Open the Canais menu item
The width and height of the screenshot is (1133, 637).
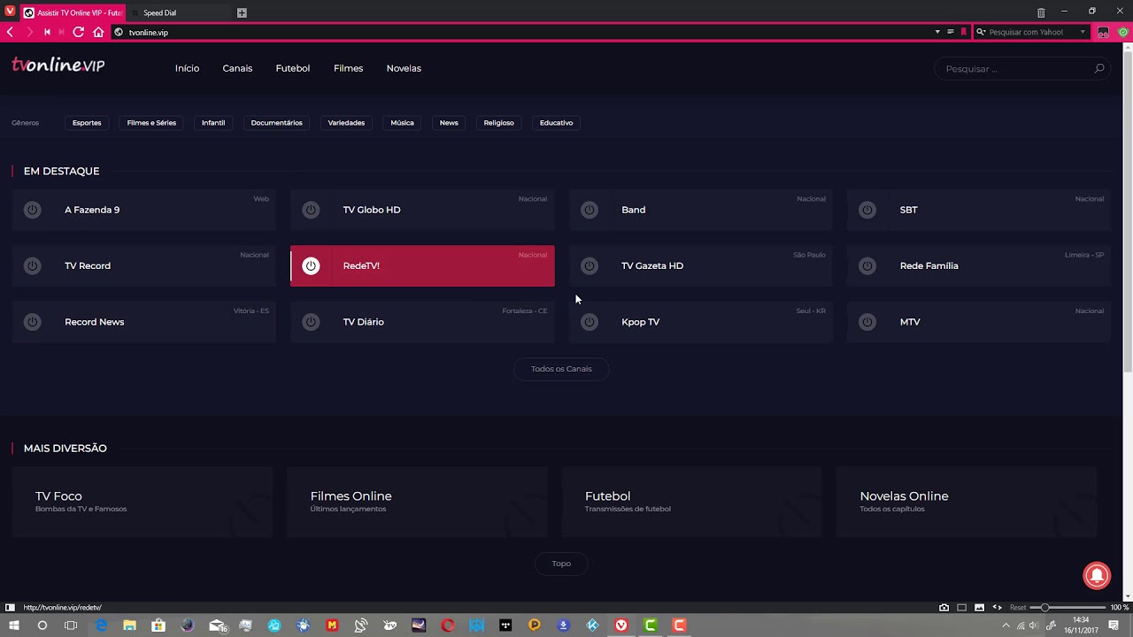tap(237, 68)
